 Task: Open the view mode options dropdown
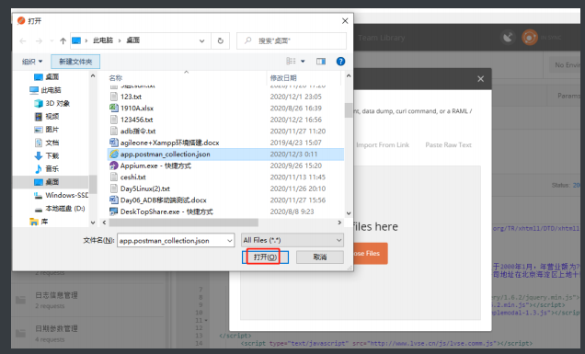(x=303, y=62)
